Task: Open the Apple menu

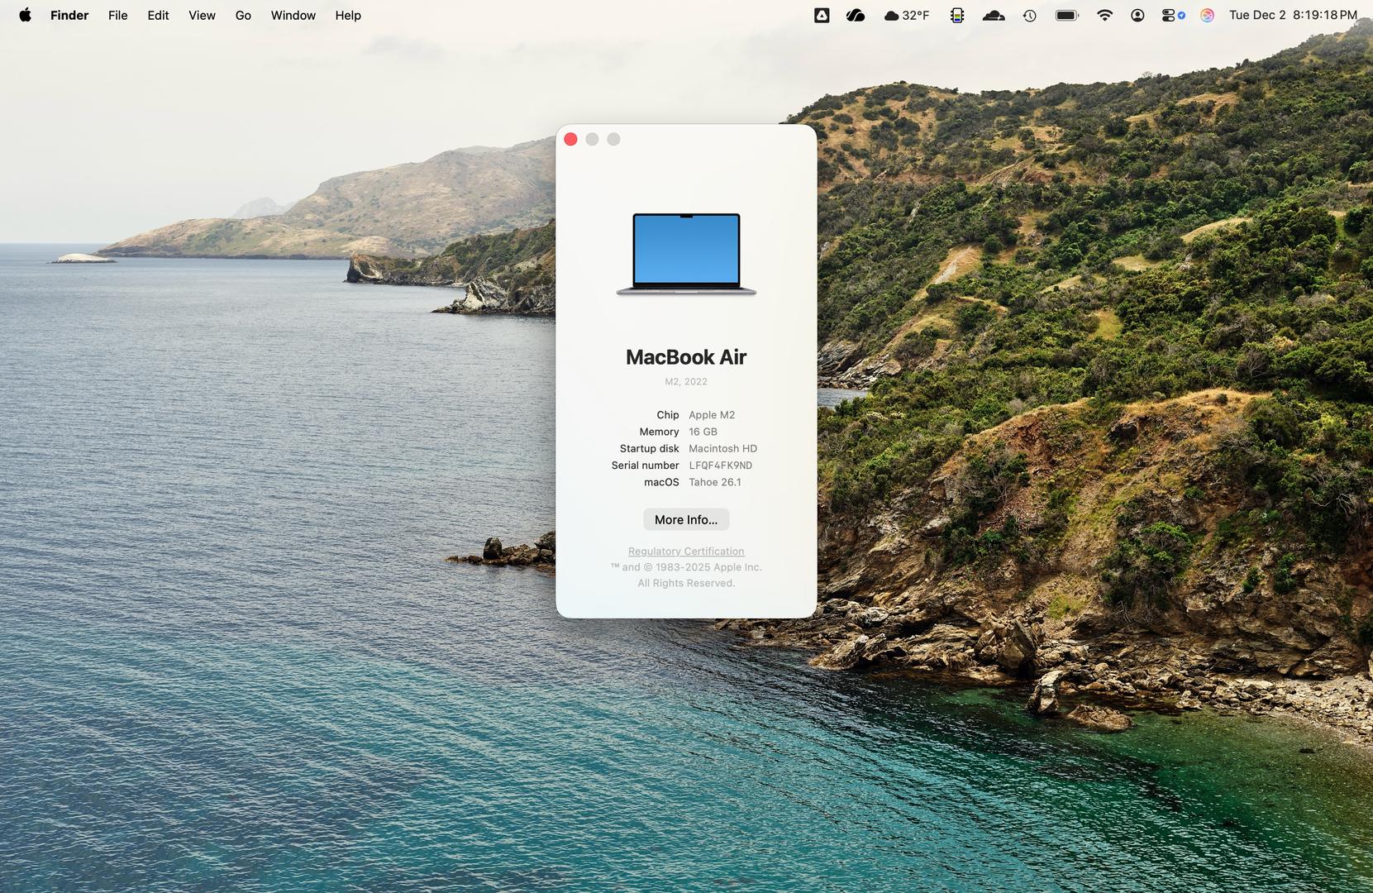Action: point(25,15)
